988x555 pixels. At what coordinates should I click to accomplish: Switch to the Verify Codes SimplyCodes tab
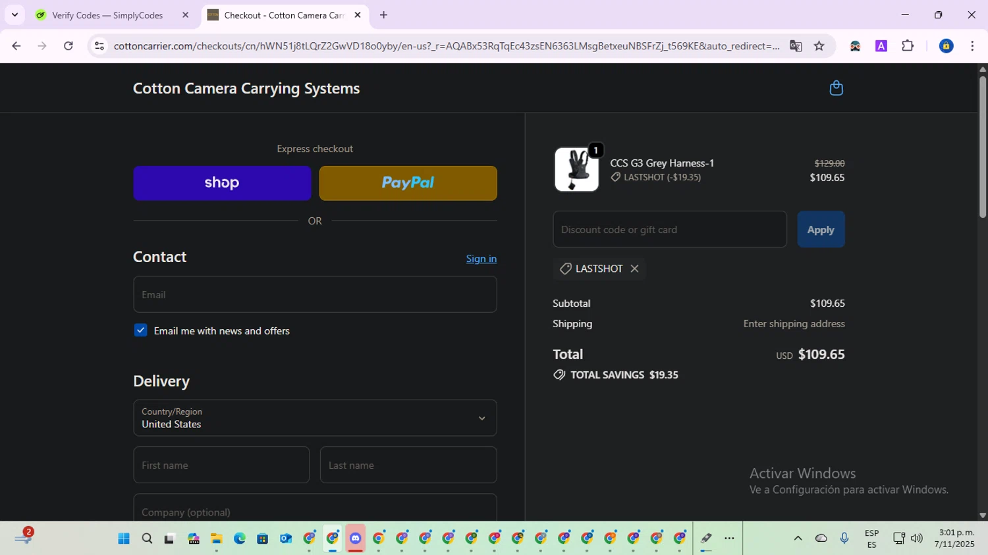(107, 15)
